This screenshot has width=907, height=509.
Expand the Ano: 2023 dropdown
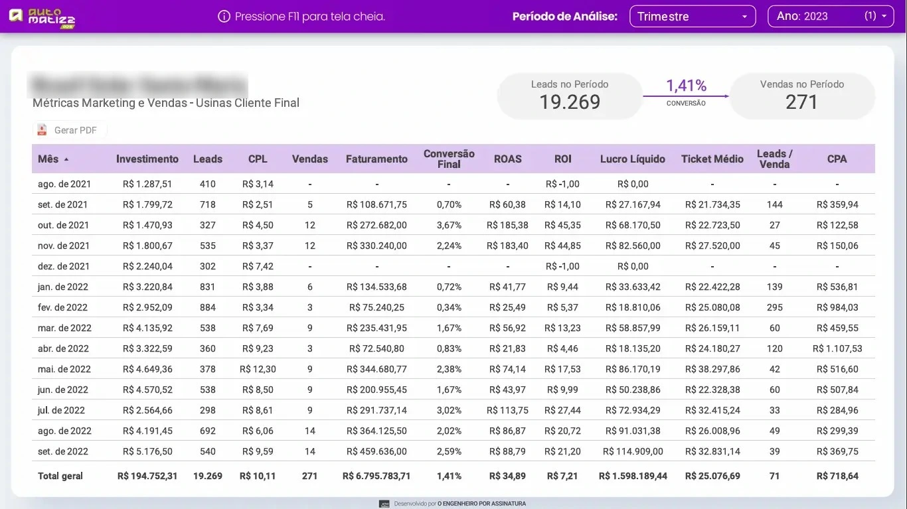(831, 16)
